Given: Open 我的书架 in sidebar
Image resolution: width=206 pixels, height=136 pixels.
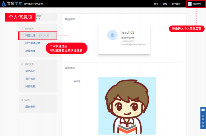Looking at the screenshot, I should pos(30,79).
